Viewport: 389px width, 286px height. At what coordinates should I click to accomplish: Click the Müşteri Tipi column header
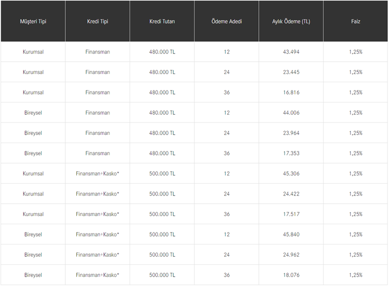(33, 22)
